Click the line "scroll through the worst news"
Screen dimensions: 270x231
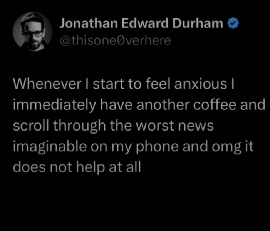click(113, 126)
